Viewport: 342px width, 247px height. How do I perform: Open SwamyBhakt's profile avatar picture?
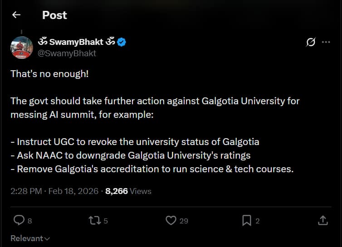pos(22,47)
